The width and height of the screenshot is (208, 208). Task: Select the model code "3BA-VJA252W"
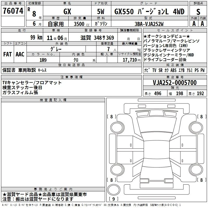(149, 24)
